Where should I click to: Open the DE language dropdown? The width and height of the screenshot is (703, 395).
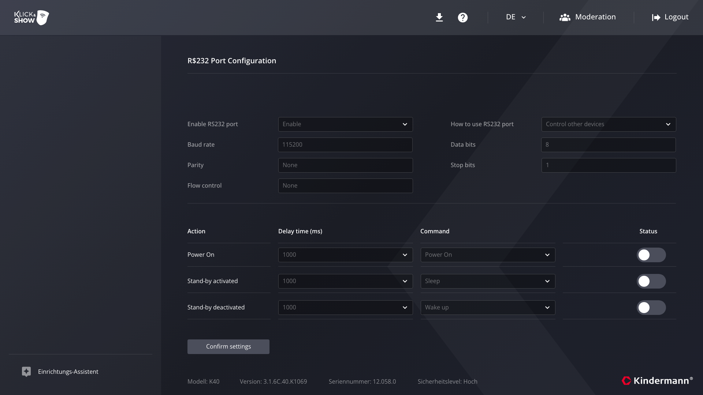(516, 17)
